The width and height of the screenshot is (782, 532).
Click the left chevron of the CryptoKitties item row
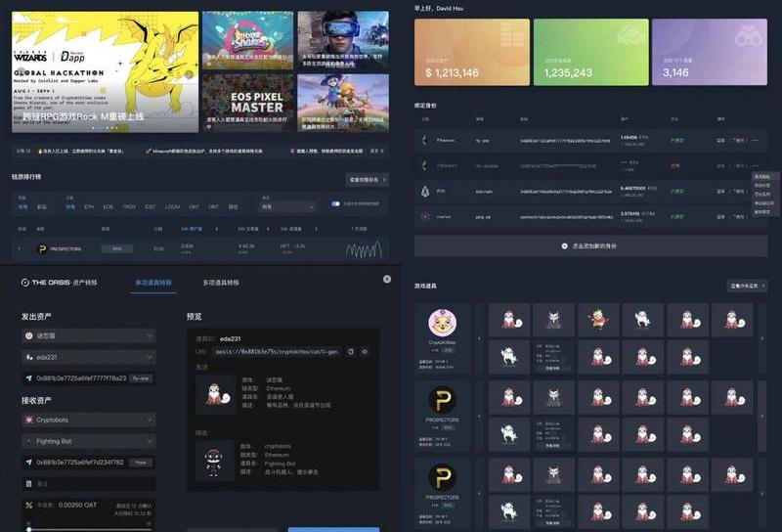479,338
